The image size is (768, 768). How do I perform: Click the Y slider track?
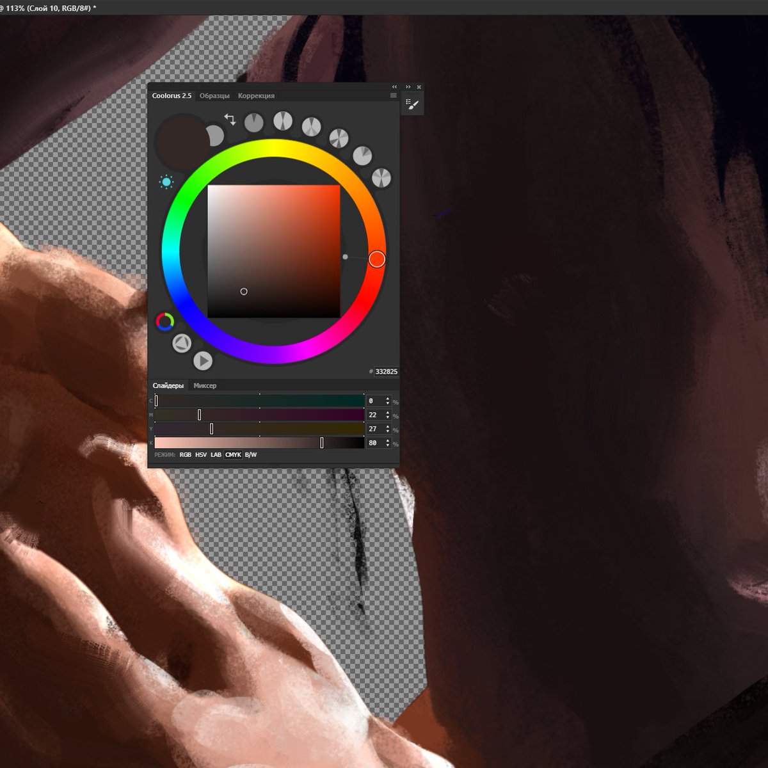[x=259, y=429]
